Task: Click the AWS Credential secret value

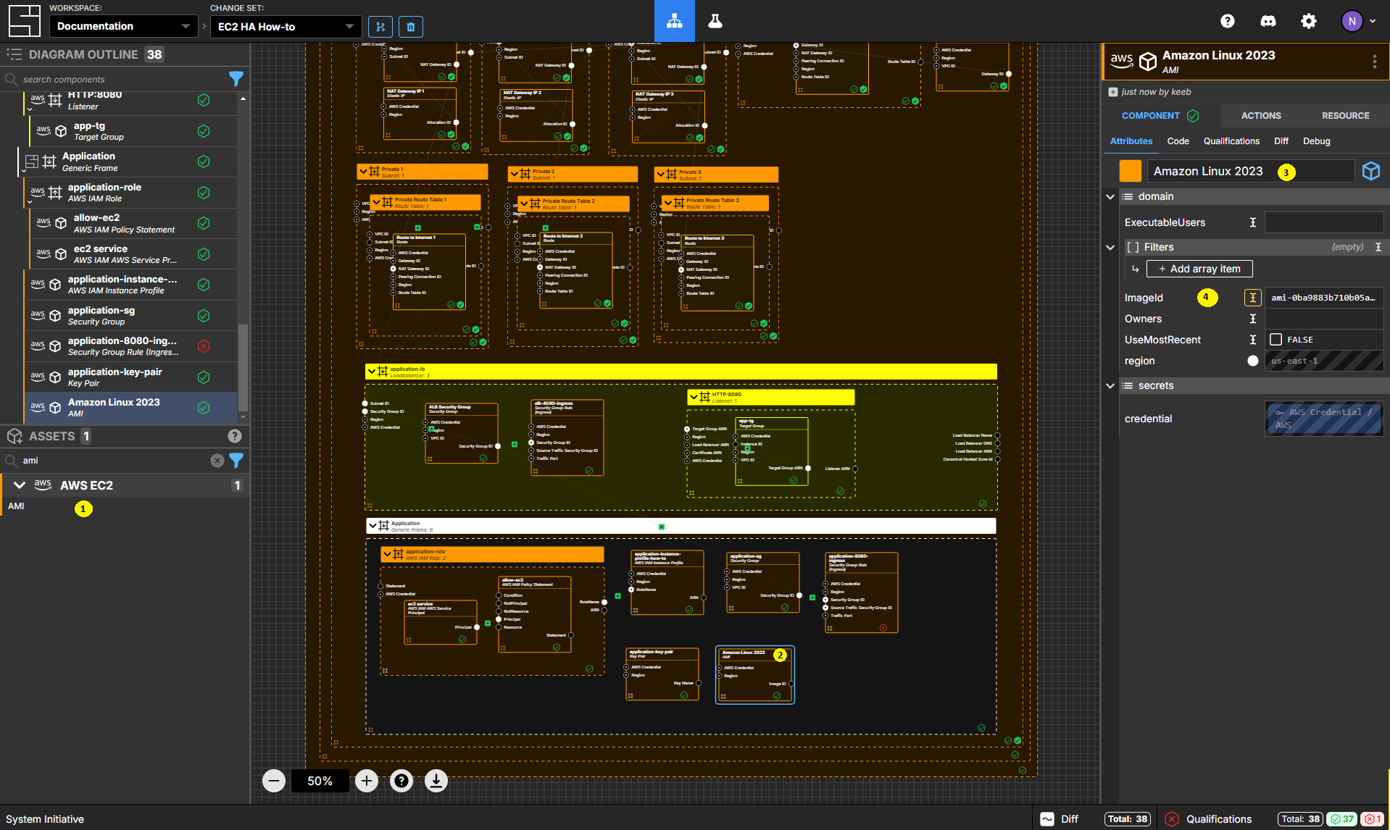Action: pyautogui.click(x=1323, y=419)
